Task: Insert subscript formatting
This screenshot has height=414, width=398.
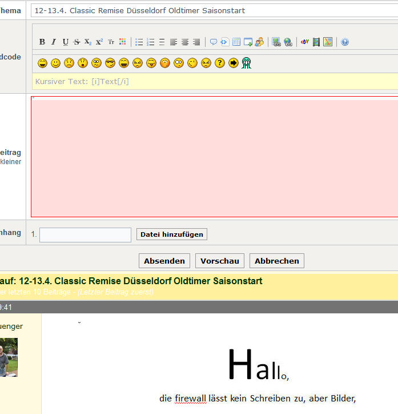Action: point(87,42)
